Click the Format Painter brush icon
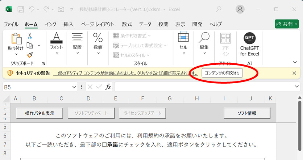 [x=30, y=55]
